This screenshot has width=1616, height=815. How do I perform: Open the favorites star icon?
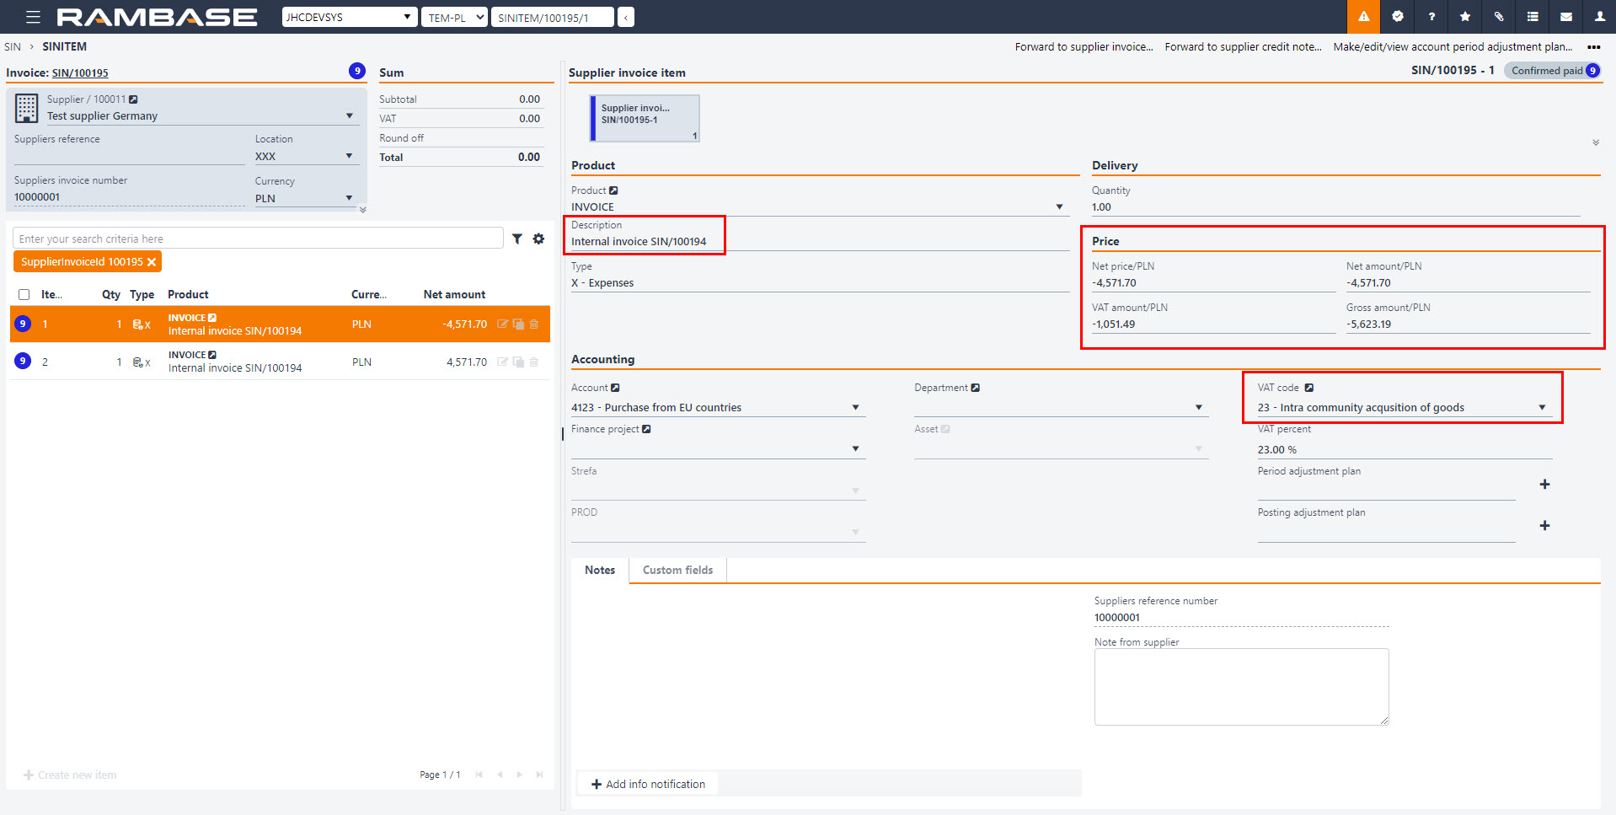[1465, 17]
